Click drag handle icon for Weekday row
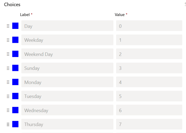Image resolution: width=186 pixels, height=133 pixels. pyautogui.click(x=8, y=40)
